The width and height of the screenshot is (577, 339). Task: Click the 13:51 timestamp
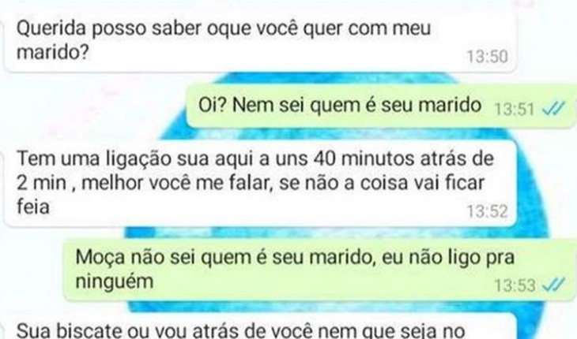tap(514, 110)
